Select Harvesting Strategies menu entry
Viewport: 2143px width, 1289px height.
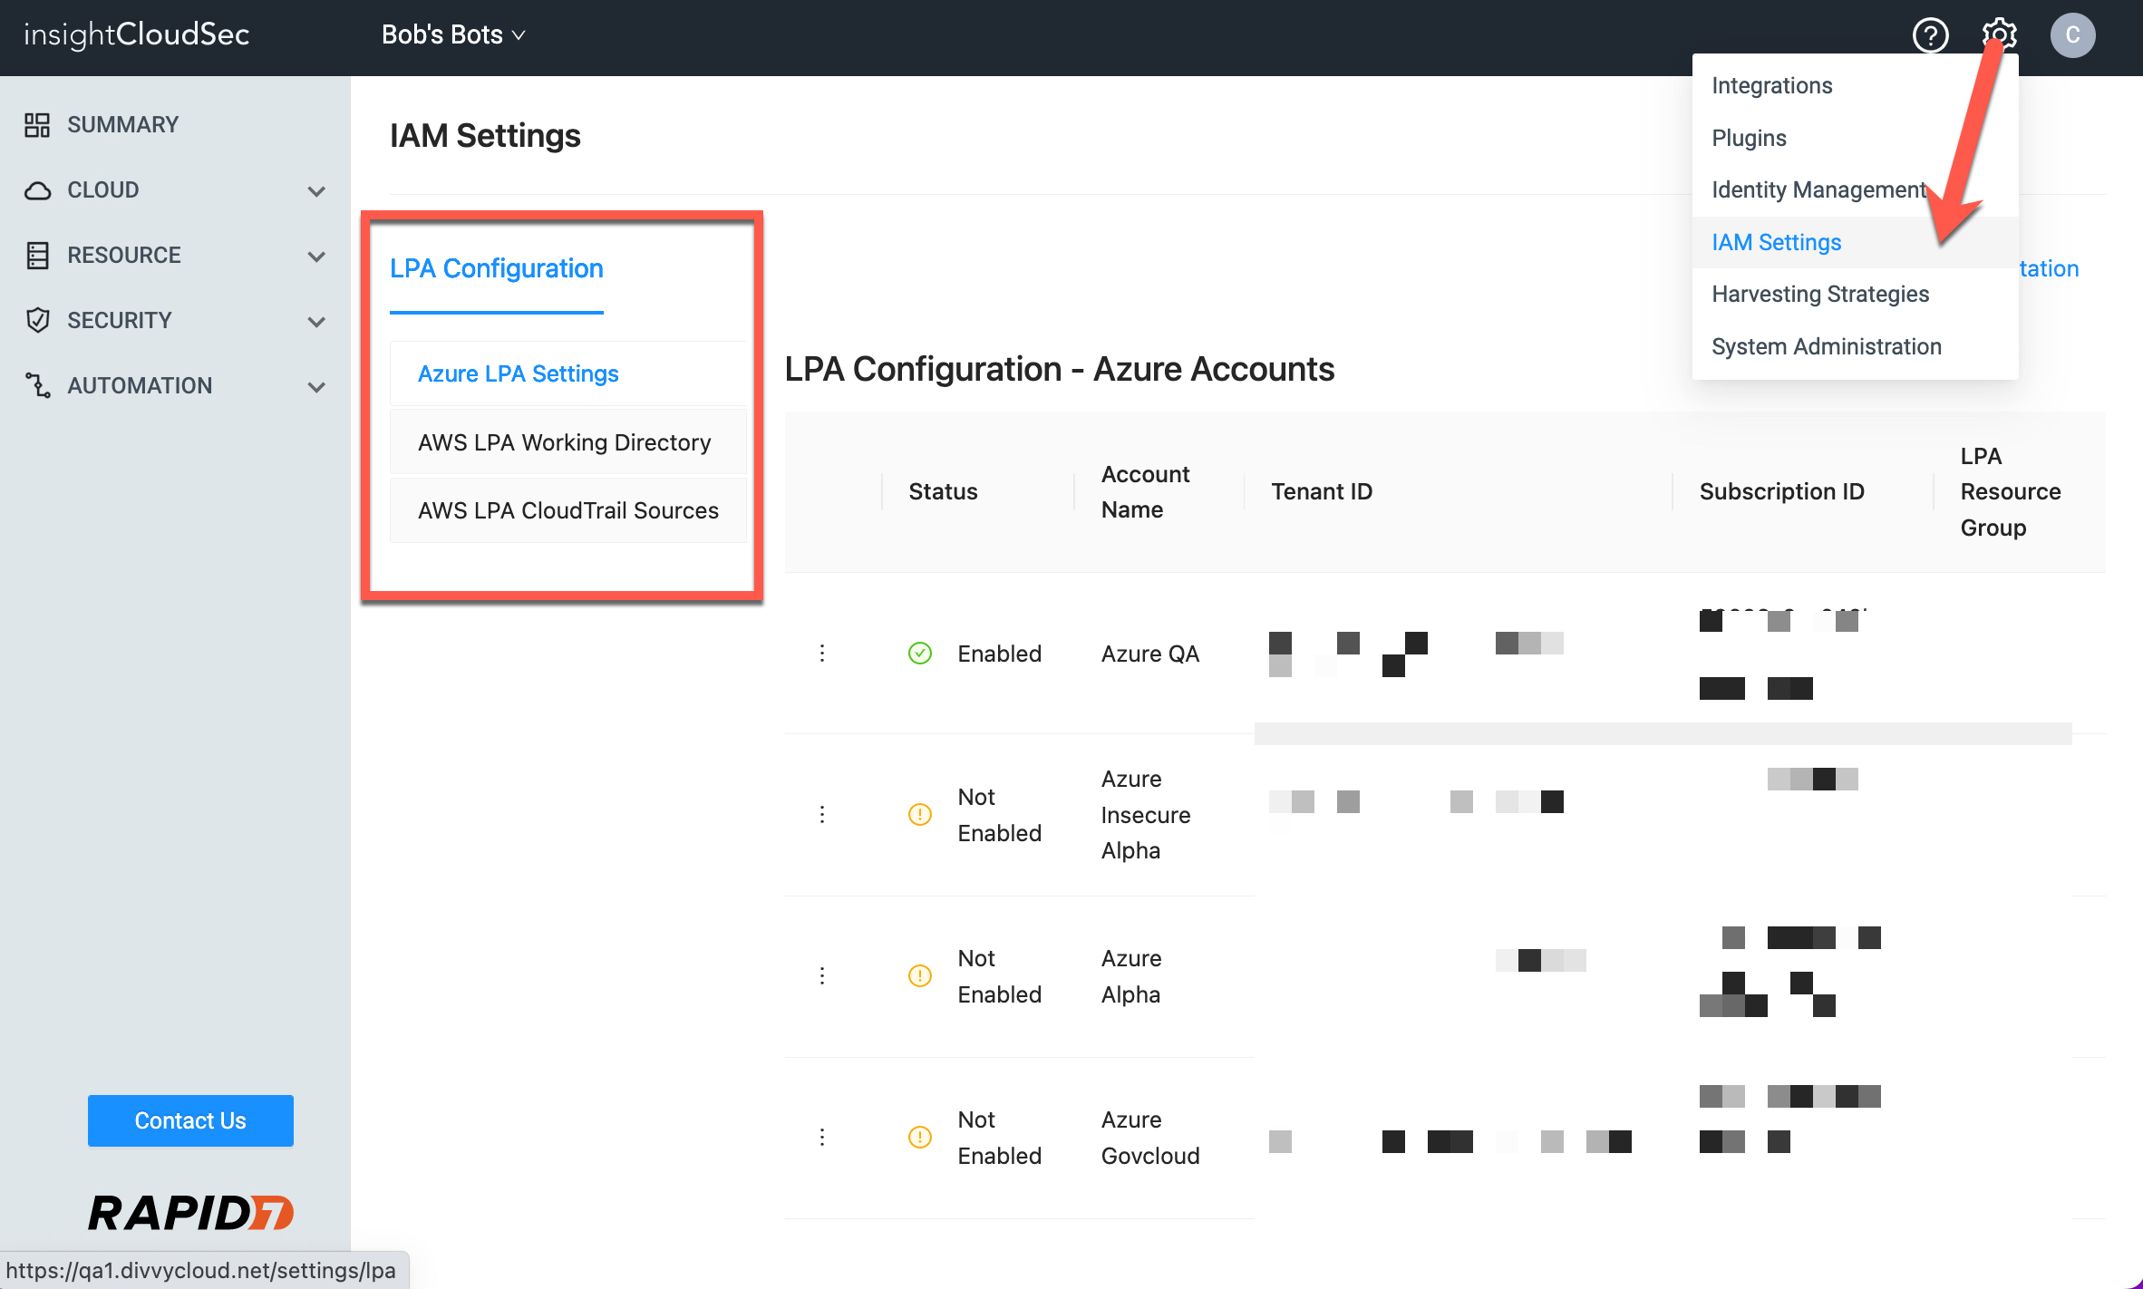click(x=1855, y=294)
